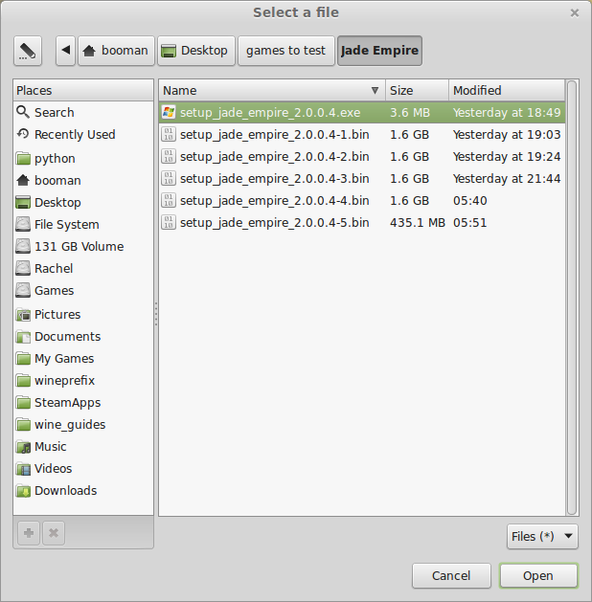592x602 pixels.
Task: Open the My Games folder bookmark
Action: click(83, 358)
